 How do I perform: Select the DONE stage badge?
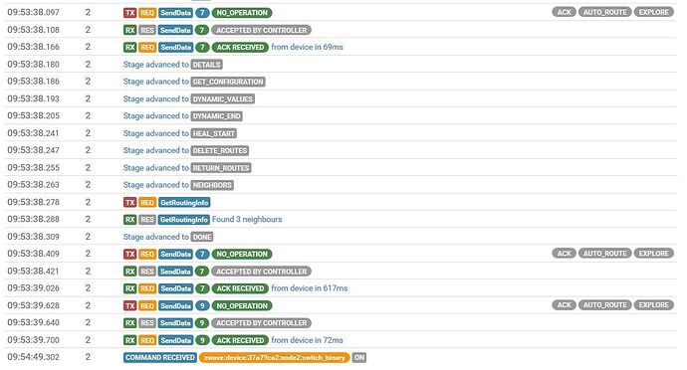point(202,237)
